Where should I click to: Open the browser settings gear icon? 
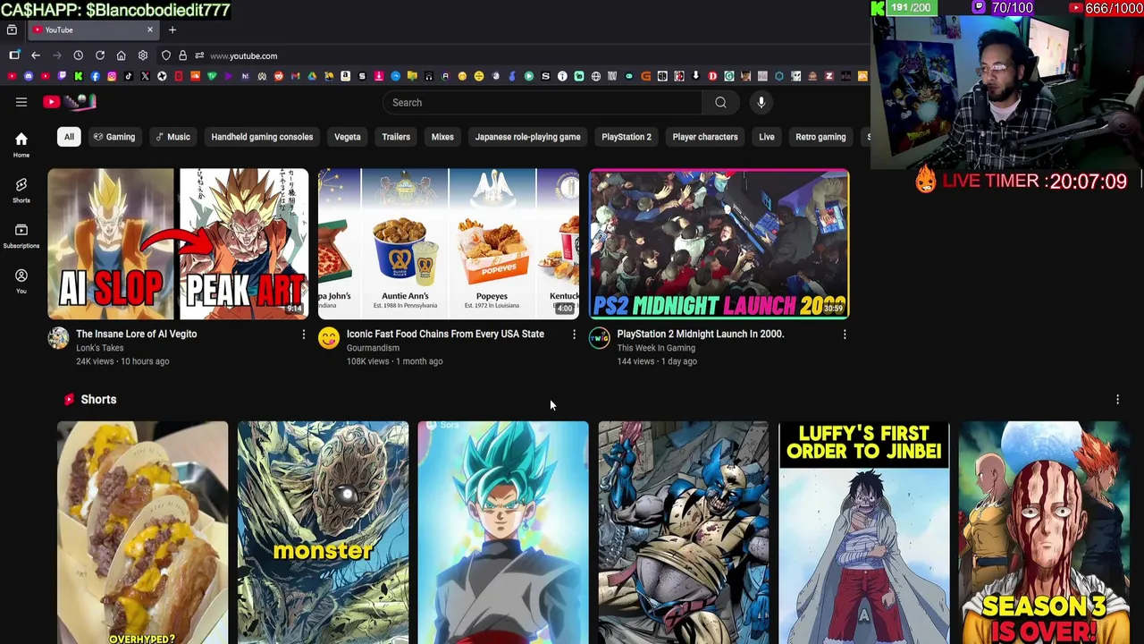point(142,55)
